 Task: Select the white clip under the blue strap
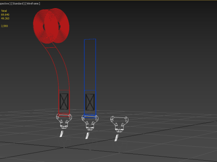(x=90, y=123)
